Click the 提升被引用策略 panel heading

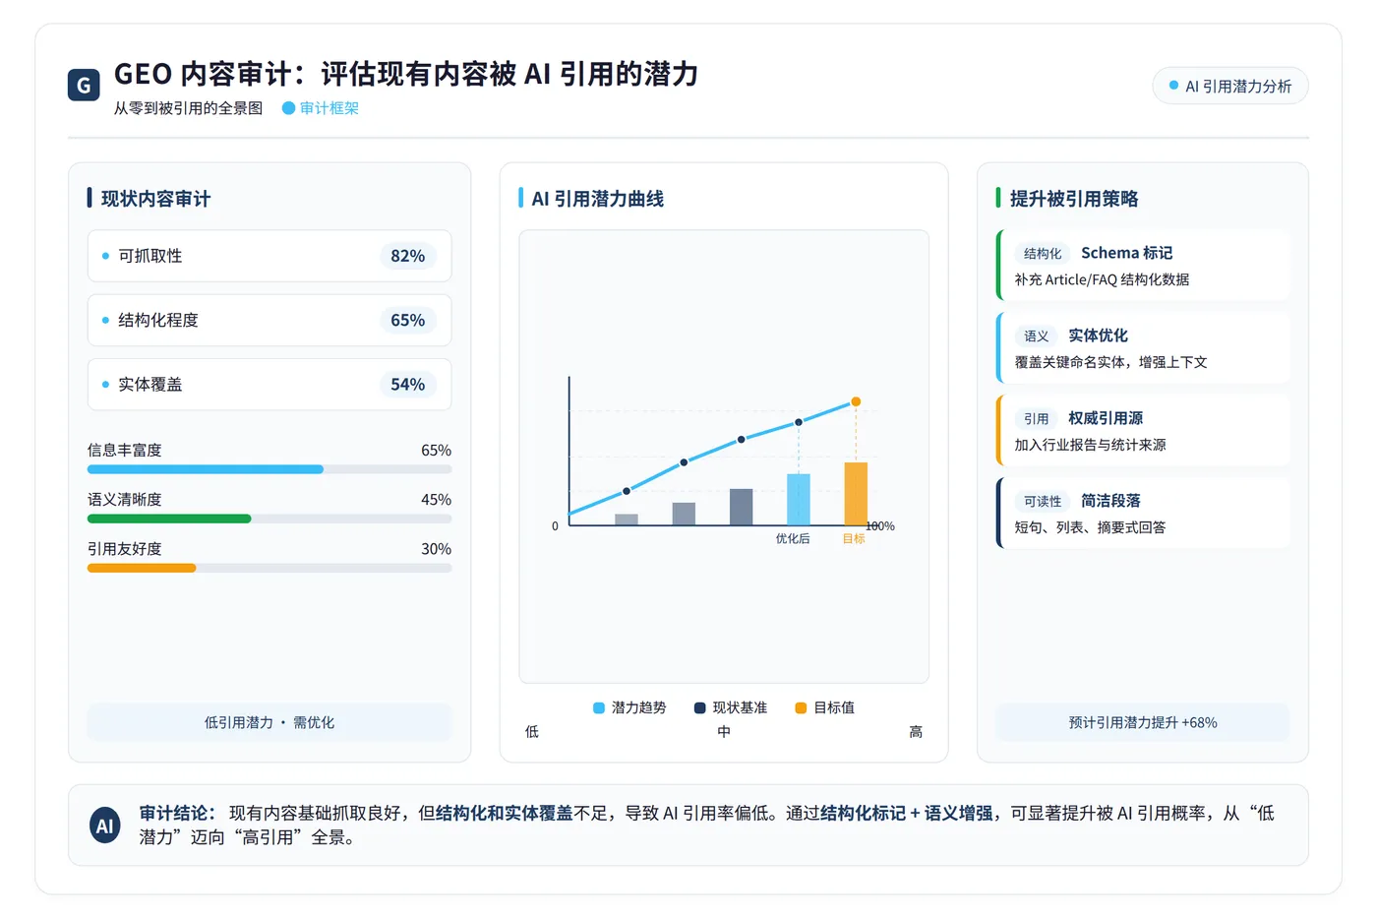pos(1074,199)
